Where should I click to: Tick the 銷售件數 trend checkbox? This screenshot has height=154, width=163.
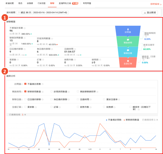(x=78, y=107)
